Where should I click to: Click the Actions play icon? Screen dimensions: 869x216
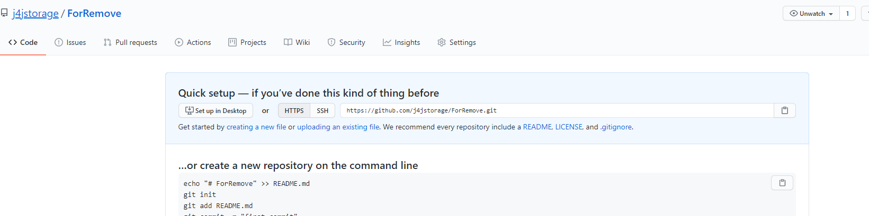pyautogui.click(x=179, y=42)
